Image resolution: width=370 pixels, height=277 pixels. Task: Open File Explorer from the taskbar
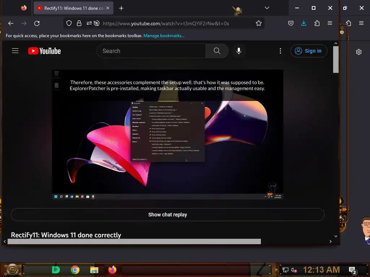pos(94,270)
